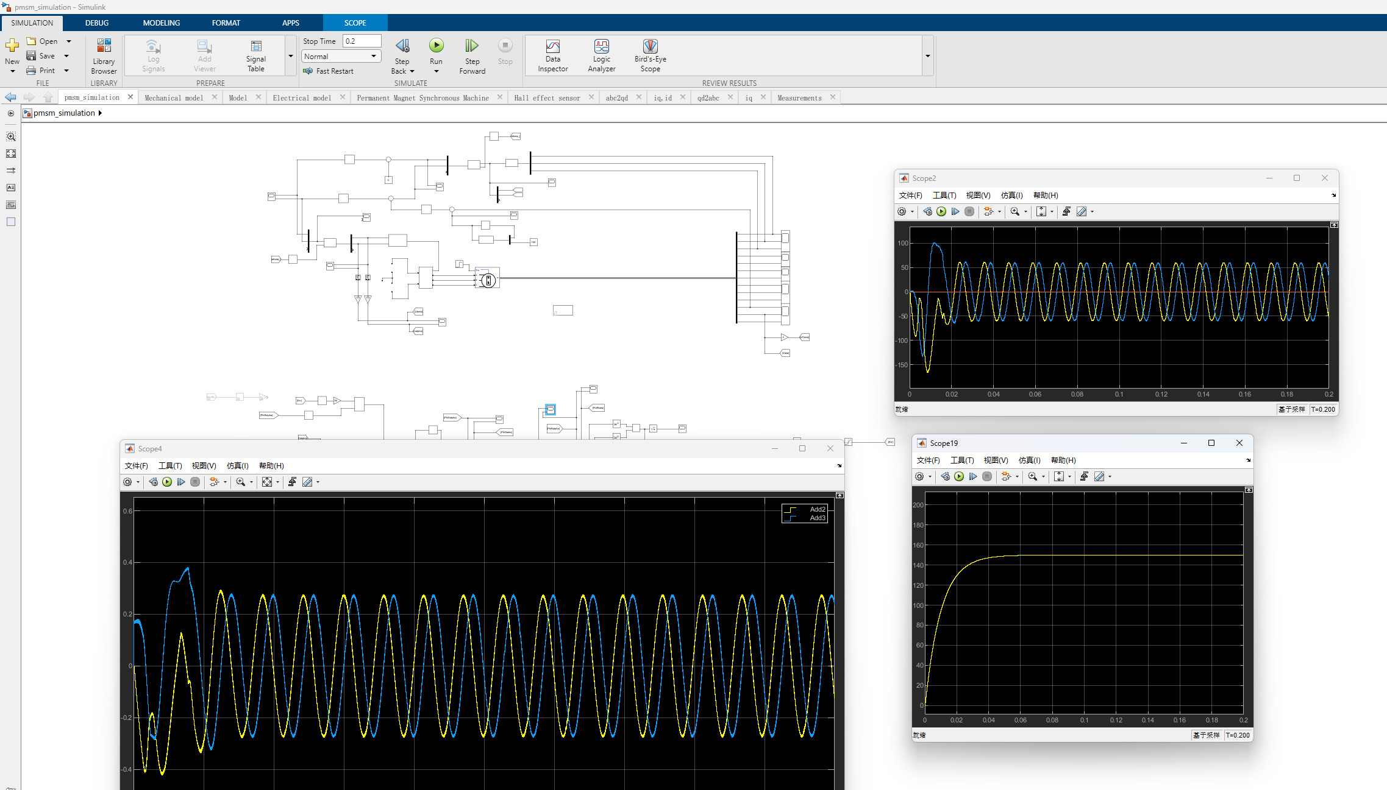Open Triggers in Scope2 toolbar

tap(1066, 212)
